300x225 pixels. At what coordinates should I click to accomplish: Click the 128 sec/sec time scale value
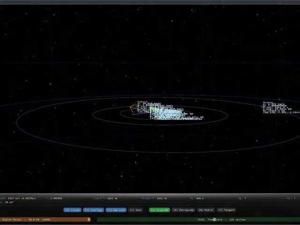(x=237, y=219)
